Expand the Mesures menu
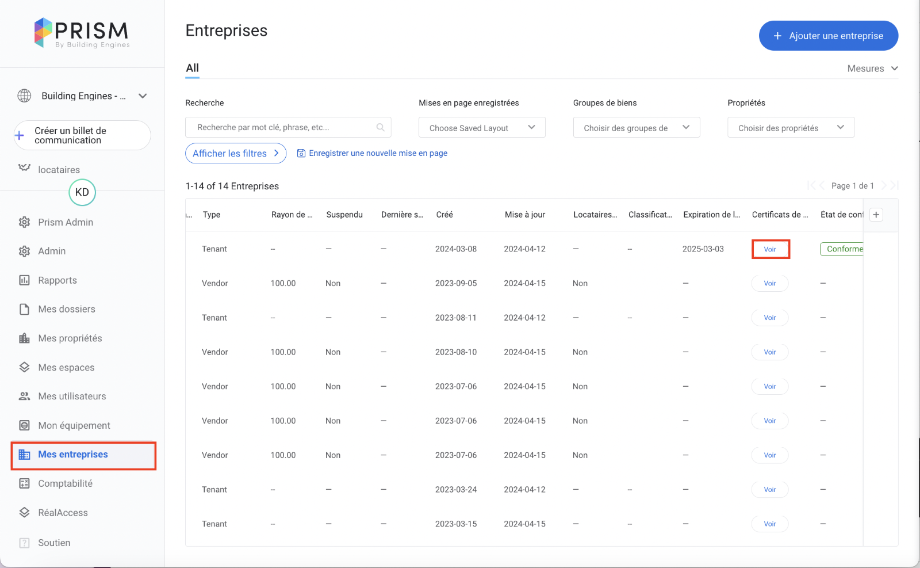This screenshot has height=568, width=920. (x=872, y=68)
